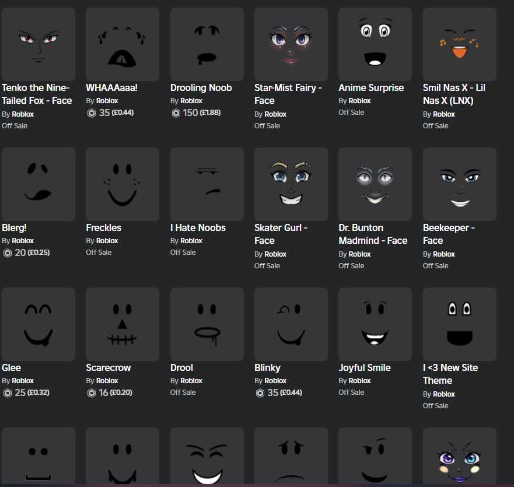The width and height of the screenshot is (514, 487).
Task: Open the Joyful Smile title link
Action: coord(365,367)
